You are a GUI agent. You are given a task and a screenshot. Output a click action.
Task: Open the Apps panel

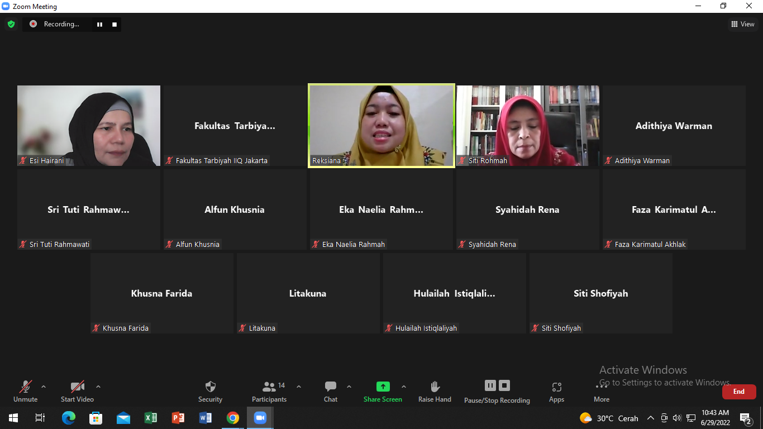[556, 391]
